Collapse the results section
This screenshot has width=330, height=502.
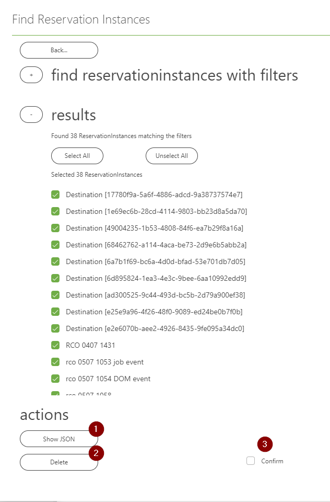tap(31, 115)
